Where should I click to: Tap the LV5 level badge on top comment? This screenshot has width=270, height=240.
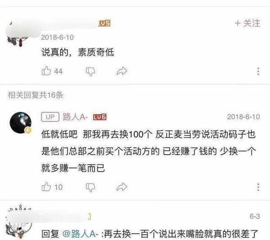click(x=104, y=23)
